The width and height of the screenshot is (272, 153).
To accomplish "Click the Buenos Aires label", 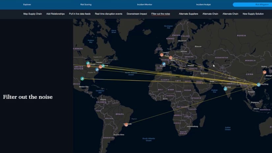I will tap(119, 135).
